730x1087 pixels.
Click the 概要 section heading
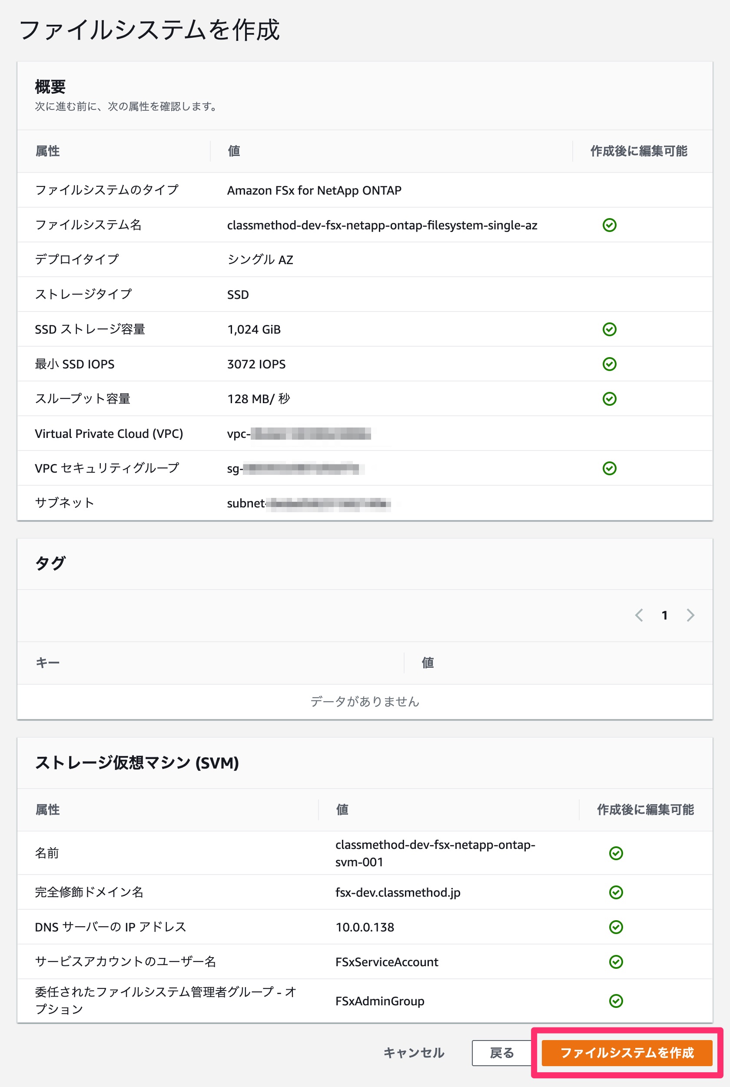50,86
